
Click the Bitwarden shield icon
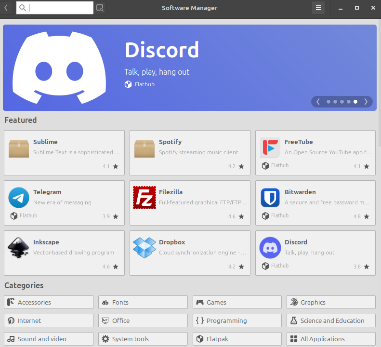pos(270,198)
